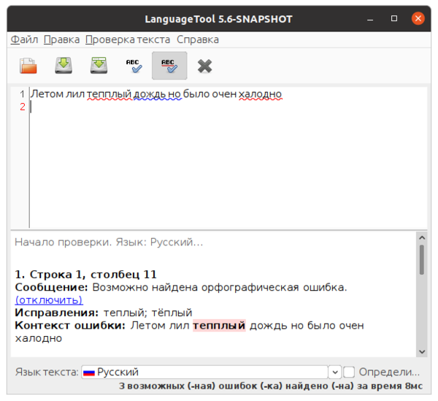
Task: Click the Save As toolbar icon
Action: tap(99, 66)
